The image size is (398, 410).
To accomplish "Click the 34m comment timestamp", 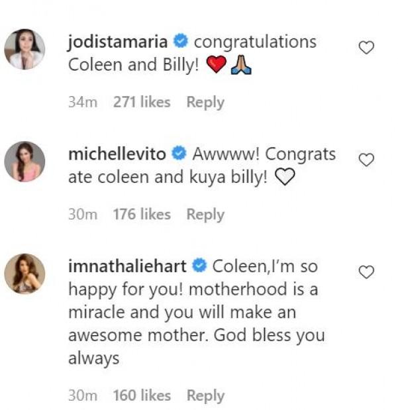I will [x=83, y=102].
